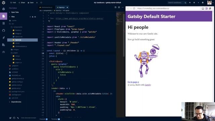
Task: Open the Console tab at bottom
Action: [44, 119]
